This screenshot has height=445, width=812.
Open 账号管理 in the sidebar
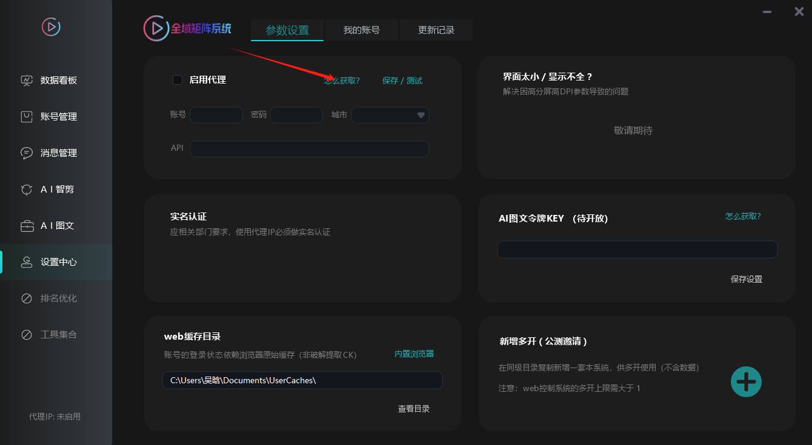tap(56, 117)
